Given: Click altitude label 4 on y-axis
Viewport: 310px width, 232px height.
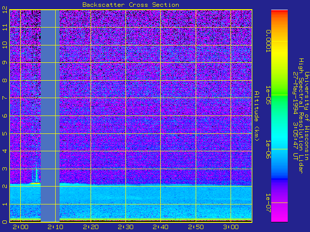Looking at the screenshot, I should [x=5, y=151].
